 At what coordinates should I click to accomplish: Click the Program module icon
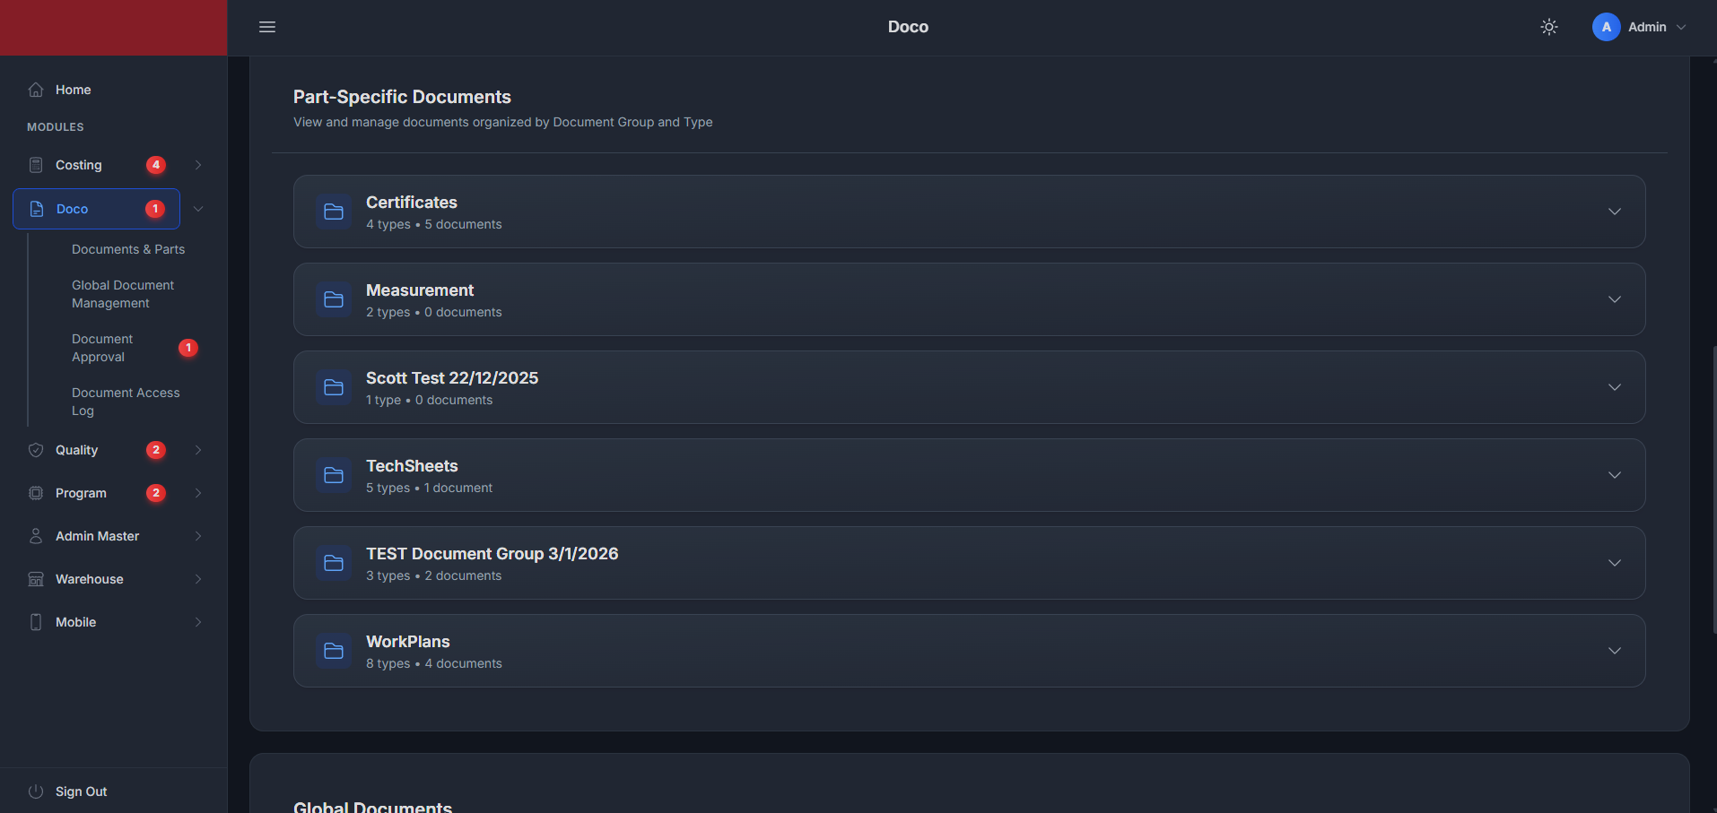point(36,493)
